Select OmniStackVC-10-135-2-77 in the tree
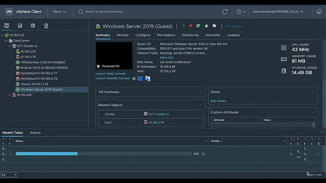The width and height of the screenshot is (326, 183). [39, 73]
